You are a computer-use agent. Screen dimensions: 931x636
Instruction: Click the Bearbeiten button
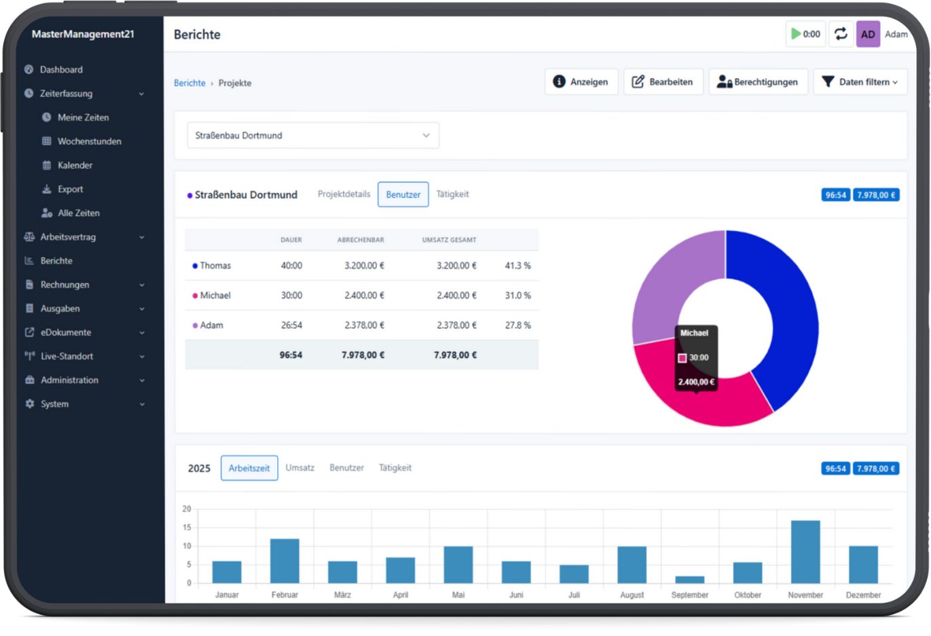tap(663, 82)
